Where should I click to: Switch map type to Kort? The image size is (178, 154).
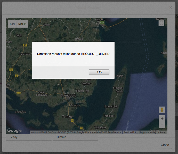pyautogui.click(x=12, y=24)
